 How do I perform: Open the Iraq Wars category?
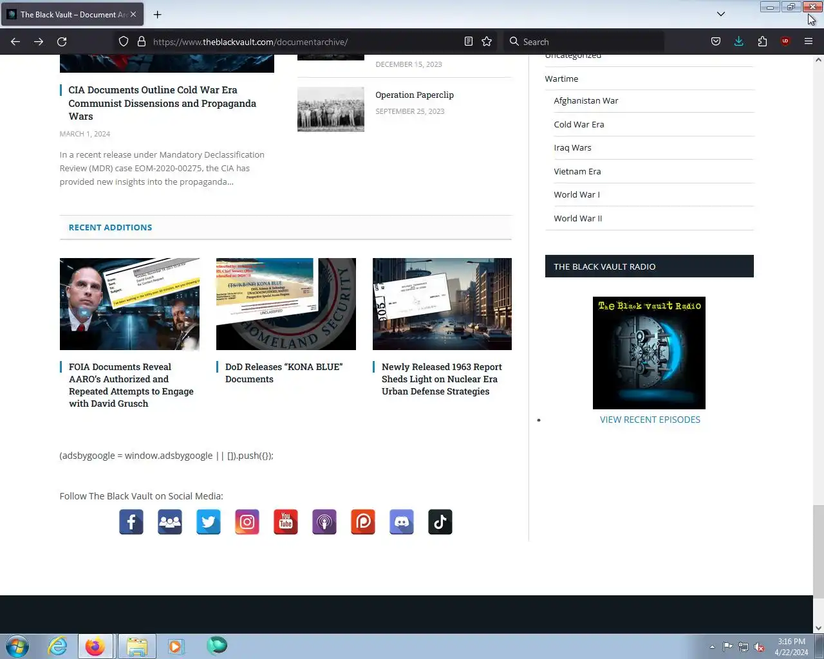coord(572,148)
